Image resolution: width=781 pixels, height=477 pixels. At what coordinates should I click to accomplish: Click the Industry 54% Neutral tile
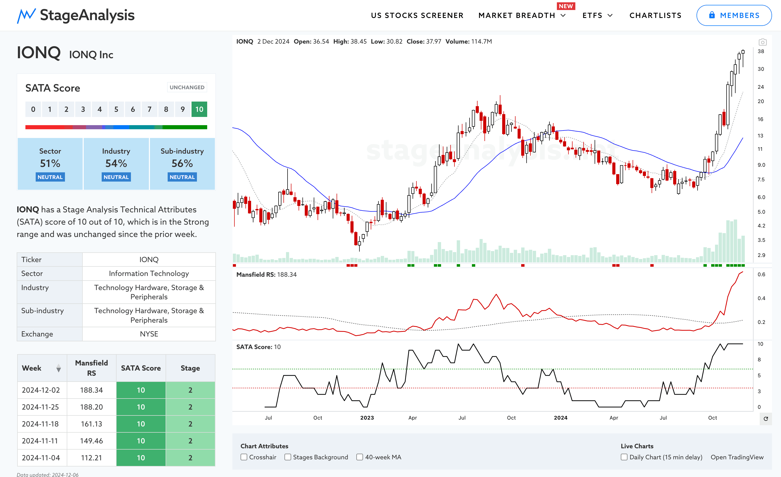116,164
